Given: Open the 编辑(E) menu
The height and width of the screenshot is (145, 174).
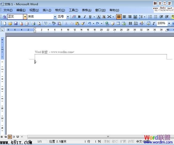Looking at the screenshot, I should tap(21, 10).
